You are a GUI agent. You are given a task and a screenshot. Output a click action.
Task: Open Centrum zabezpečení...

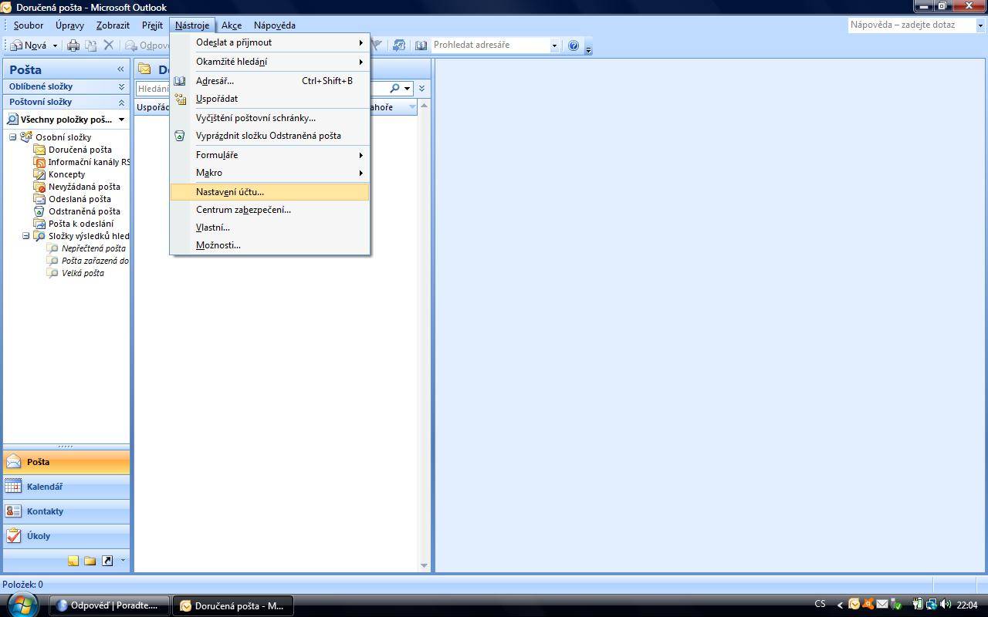coord(269,210)
